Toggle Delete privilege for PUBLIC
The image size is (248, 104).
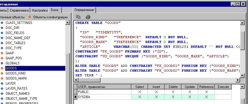pos(173,92)
